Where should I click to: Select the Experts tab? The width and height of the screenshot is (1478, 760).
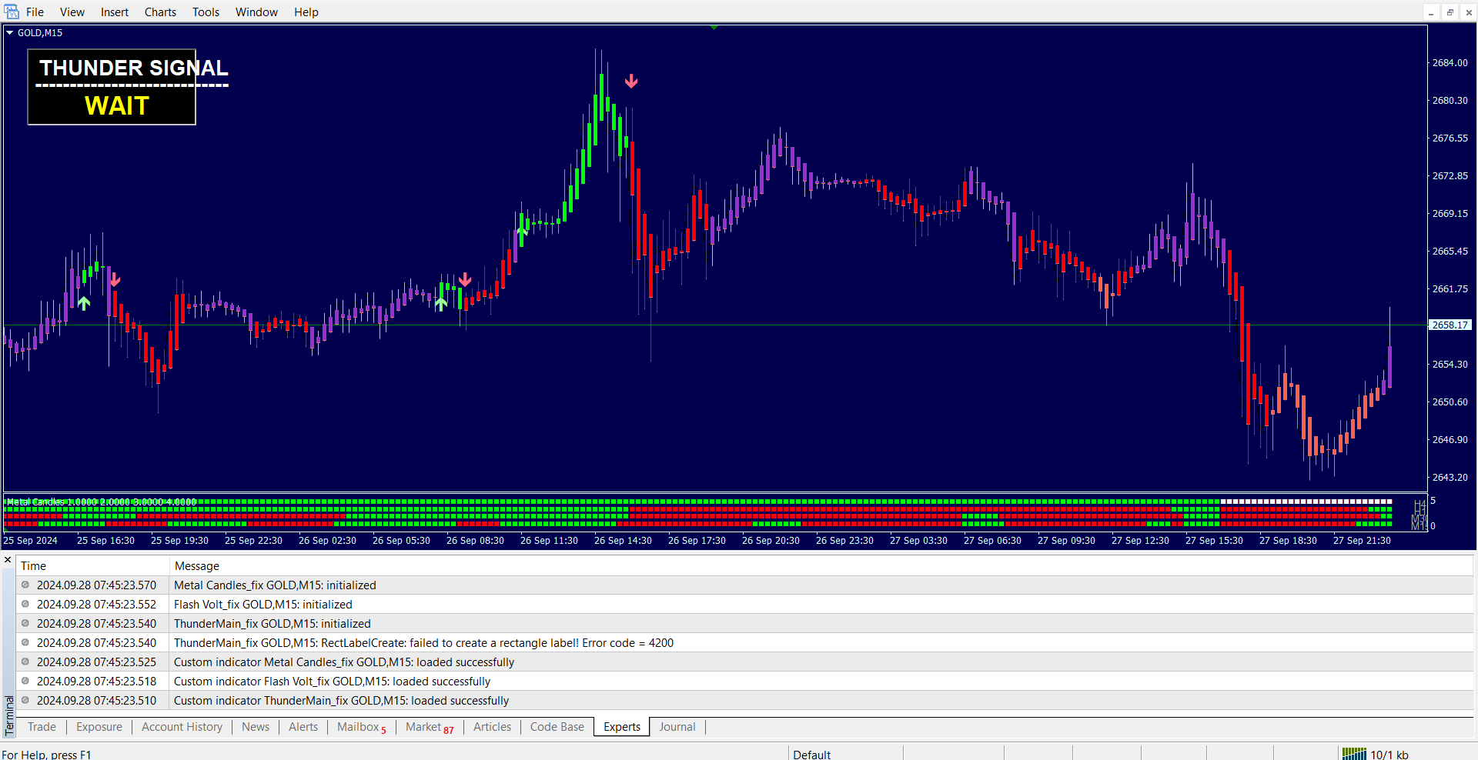point(622,727)
